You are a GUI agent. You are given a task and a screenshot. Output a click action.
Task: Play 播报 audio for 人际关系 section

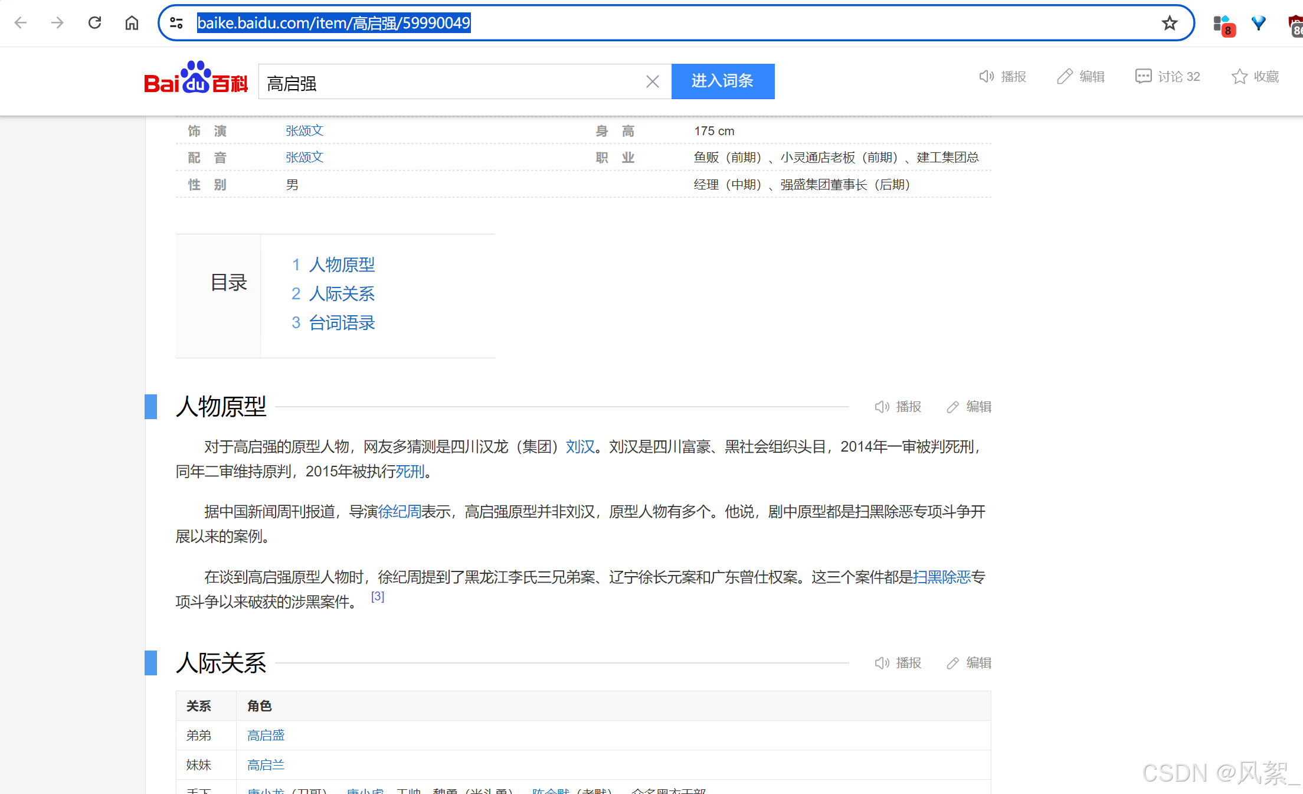pos(898,663)
